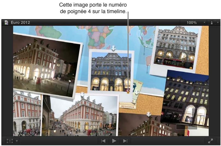Open the viewer options dropdown arrow
This screenshot has height=146, width=221.
[x=218, y=23]
